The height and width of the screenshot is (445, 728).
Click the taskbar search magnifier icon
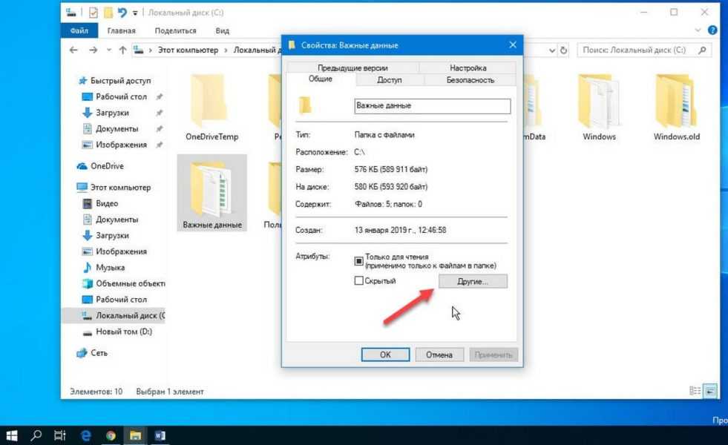36,436
